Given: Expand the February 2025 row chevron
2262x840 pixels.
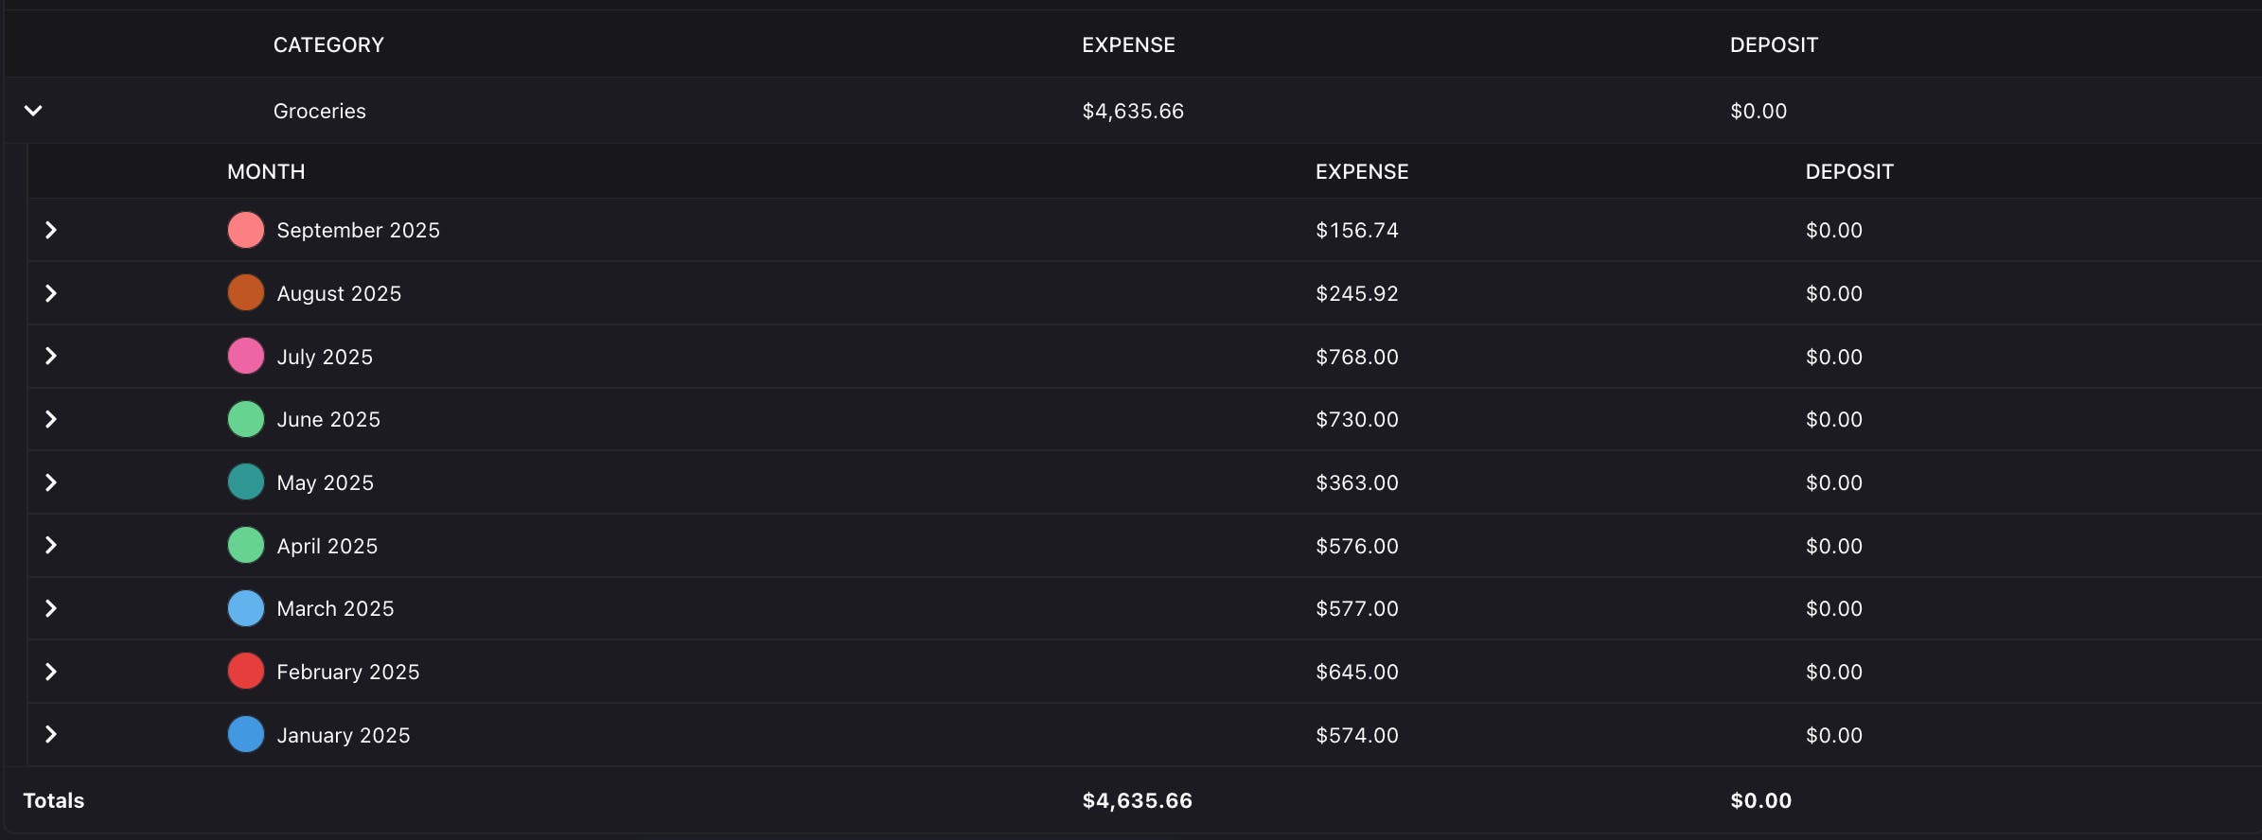Looking at the screenshot, I should tap(51, 672).
